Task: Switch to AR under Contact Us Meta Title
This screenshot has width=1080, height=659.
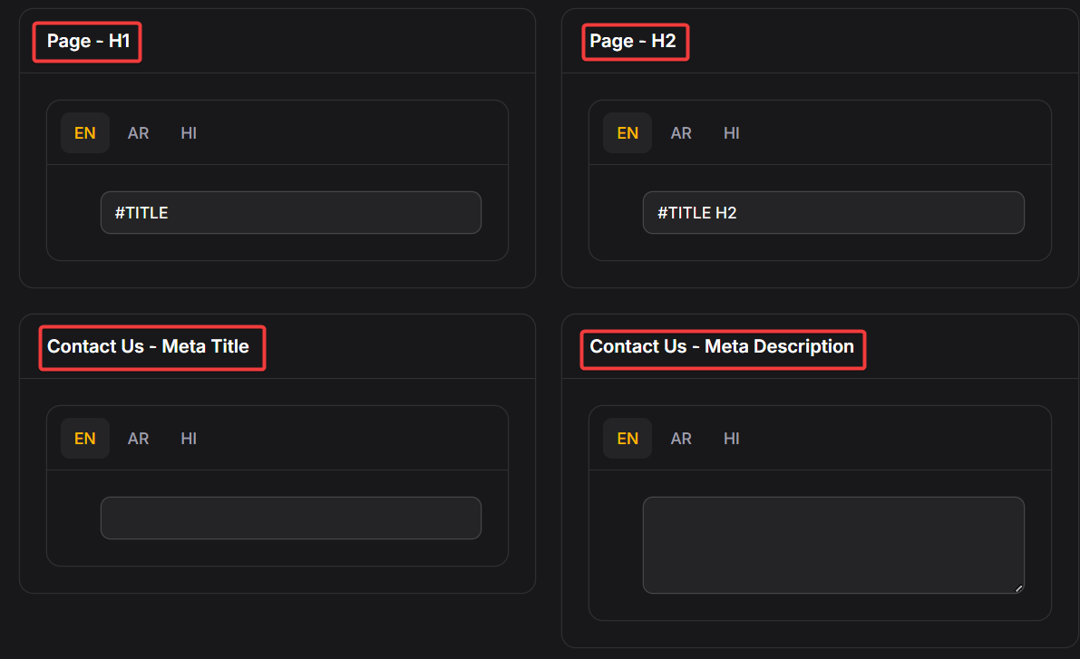Action: click(x=138, y=439)
